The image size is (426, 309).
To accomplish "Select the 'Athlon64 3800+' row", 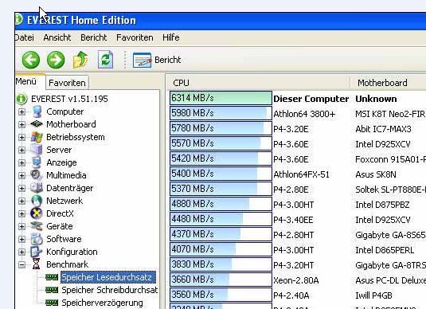I will click(304, 114).
